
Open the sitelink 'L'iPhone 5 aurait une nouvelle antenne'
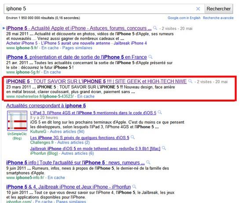[76, 43]
